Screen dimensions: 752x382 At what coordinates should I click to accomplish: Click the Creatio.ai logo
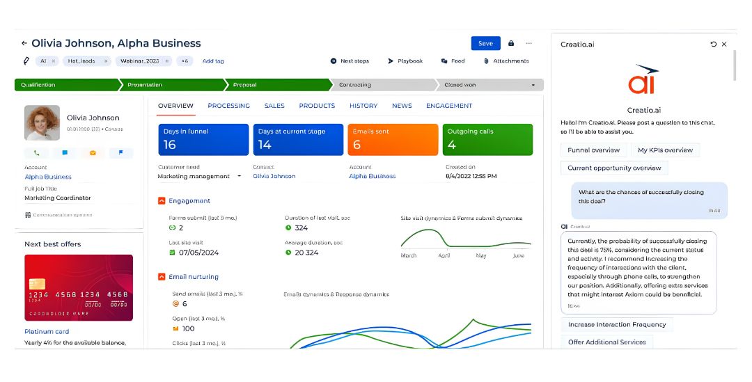tap(643, 79)
